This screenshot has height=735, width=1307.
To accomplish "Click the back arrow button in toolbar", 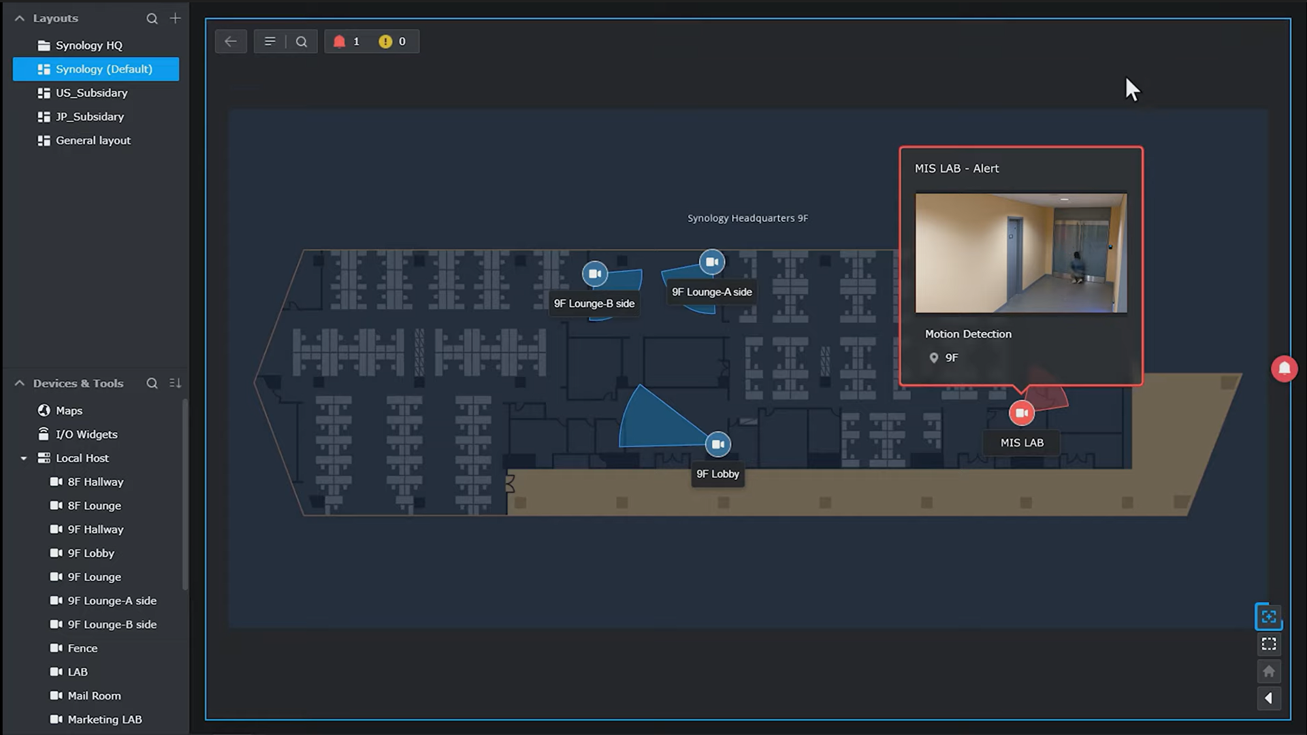I will [231, 42].
